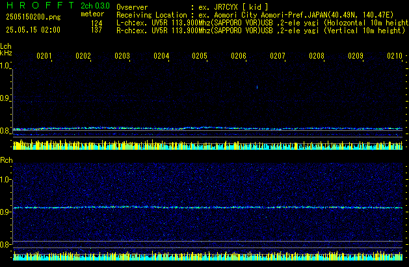Click the 0205 time marker
The image size is (409, 267).
pos(200,56)
